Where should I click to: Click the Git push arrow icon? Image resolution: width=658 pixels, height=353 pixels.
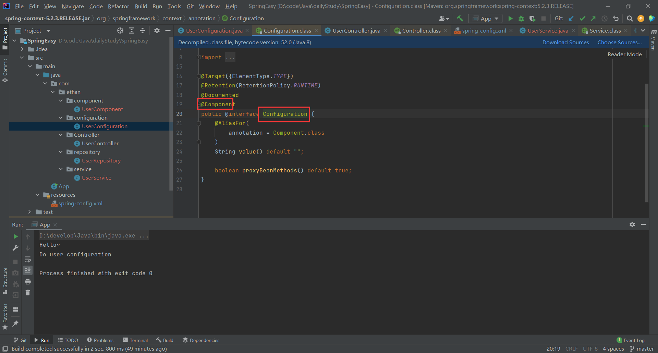pos(593,19)
